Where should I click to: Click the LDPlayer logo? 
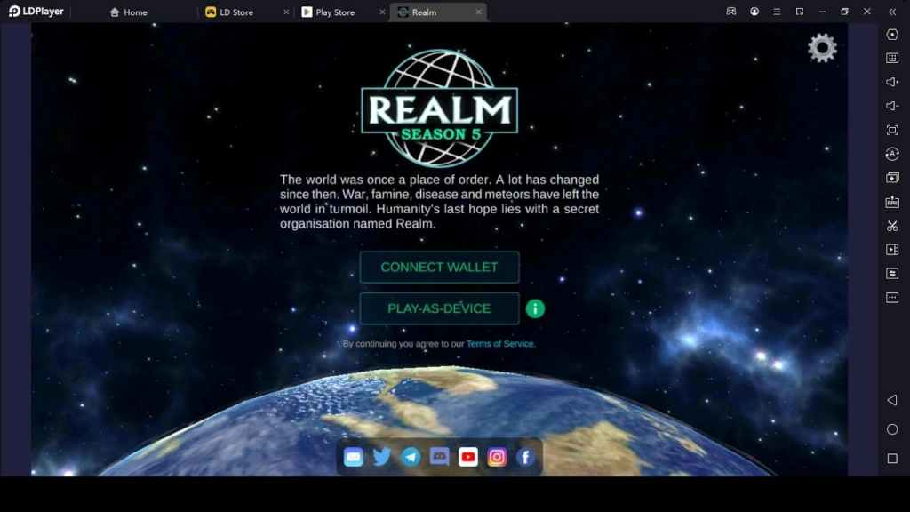tap(36, 12)
